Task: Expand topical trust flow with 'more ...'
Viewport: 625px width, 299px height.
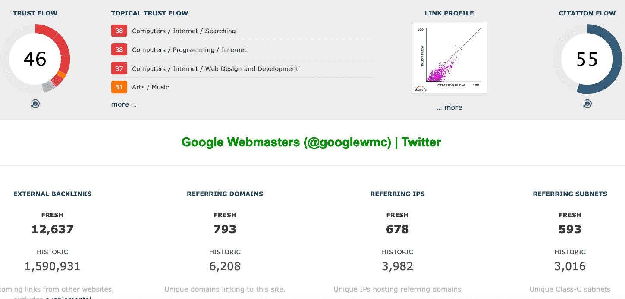Action: [x=124, y=104]
